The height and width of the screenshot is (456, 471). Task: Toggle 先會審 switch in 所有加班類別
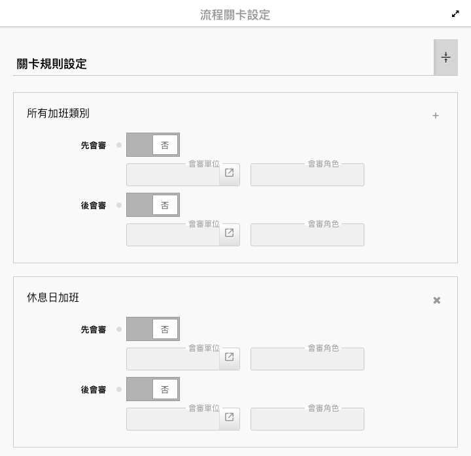tap(152, 145)
